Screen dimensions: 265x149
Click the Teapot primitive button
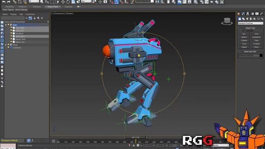click(x=244, y=47)
